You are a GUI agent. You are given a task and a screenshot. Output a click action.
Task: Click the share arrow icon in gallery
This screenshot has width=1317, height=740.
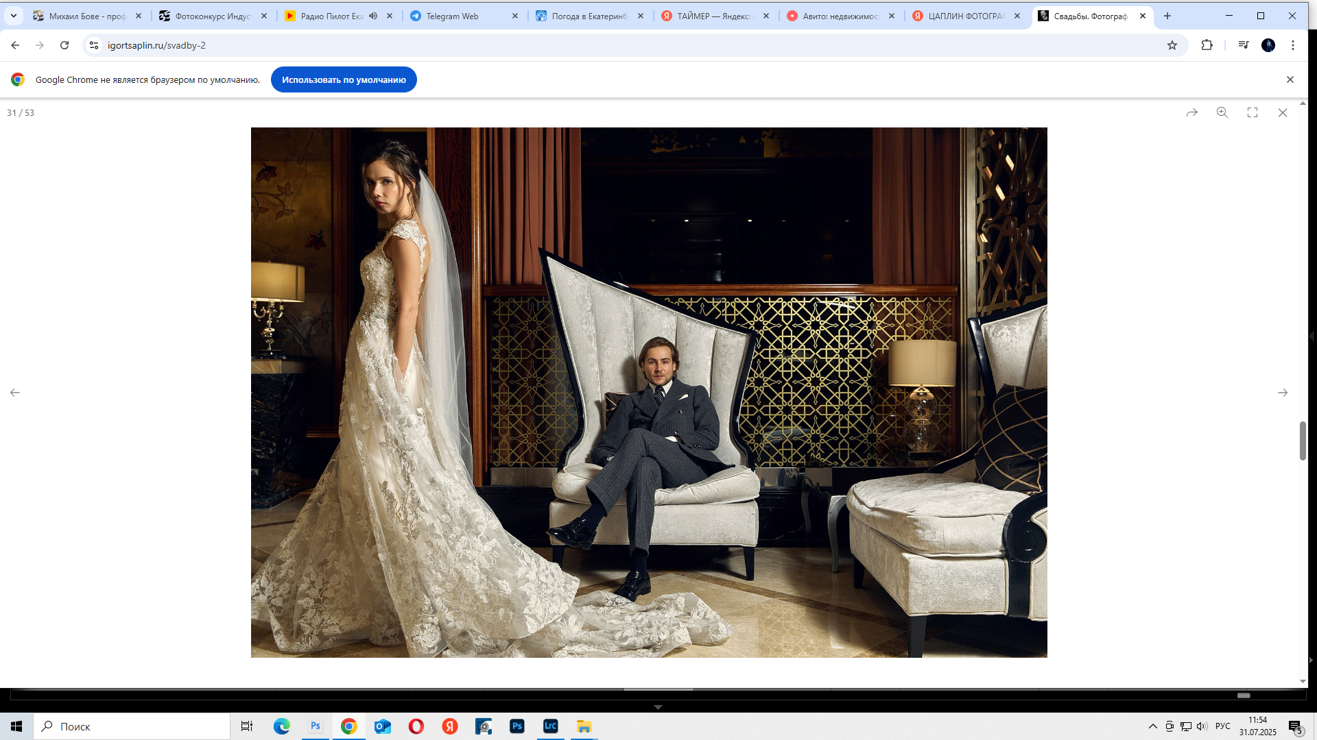1191,112
